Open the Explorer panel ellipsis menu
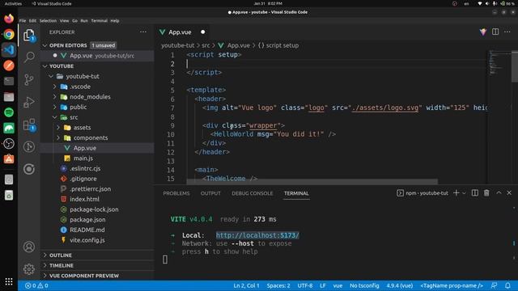The width and height of the screenshot is (518, 291). click(x=143, y=32)
